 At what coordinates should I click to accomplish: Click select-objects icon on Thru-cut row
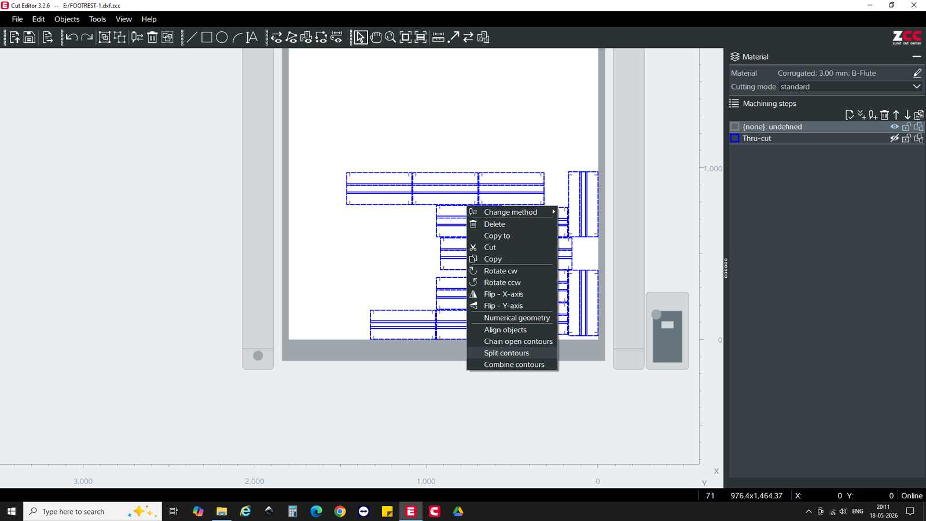tap(919, 138)
